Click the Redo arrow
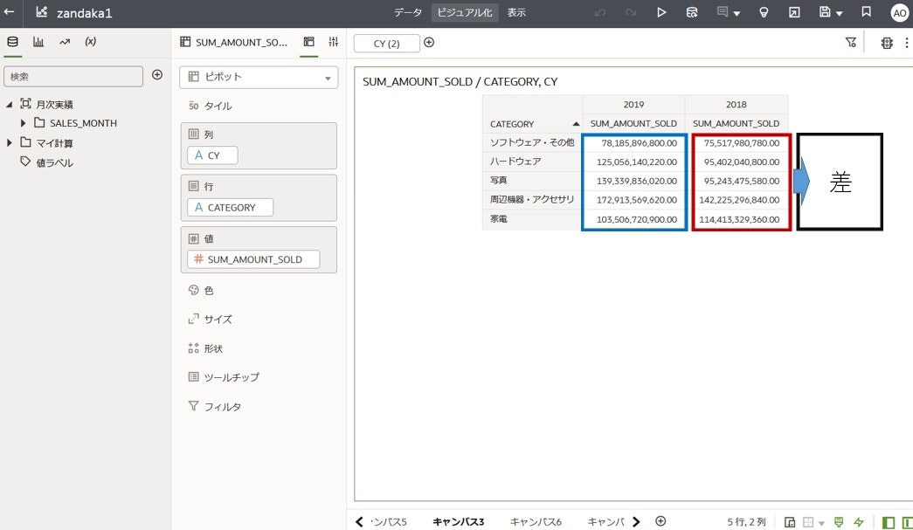The height and width of the screenshot is (530, 913). click(631, 12)
